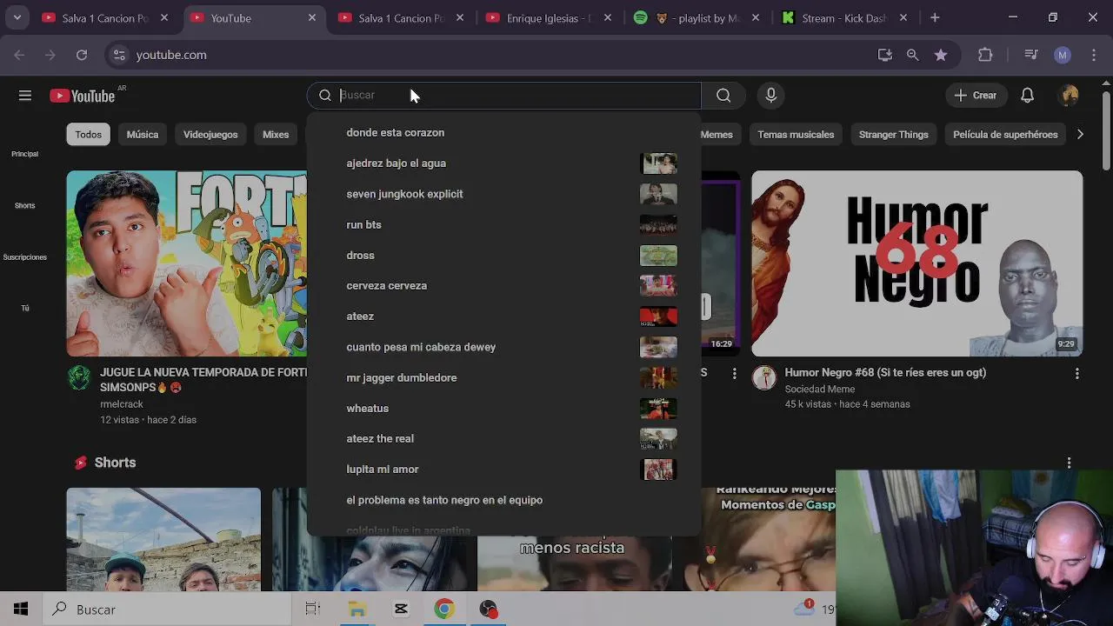This screenshot has width=1113, height=626.
Task: Open the tab search dropdown arrow
Action: pos(17,17)
